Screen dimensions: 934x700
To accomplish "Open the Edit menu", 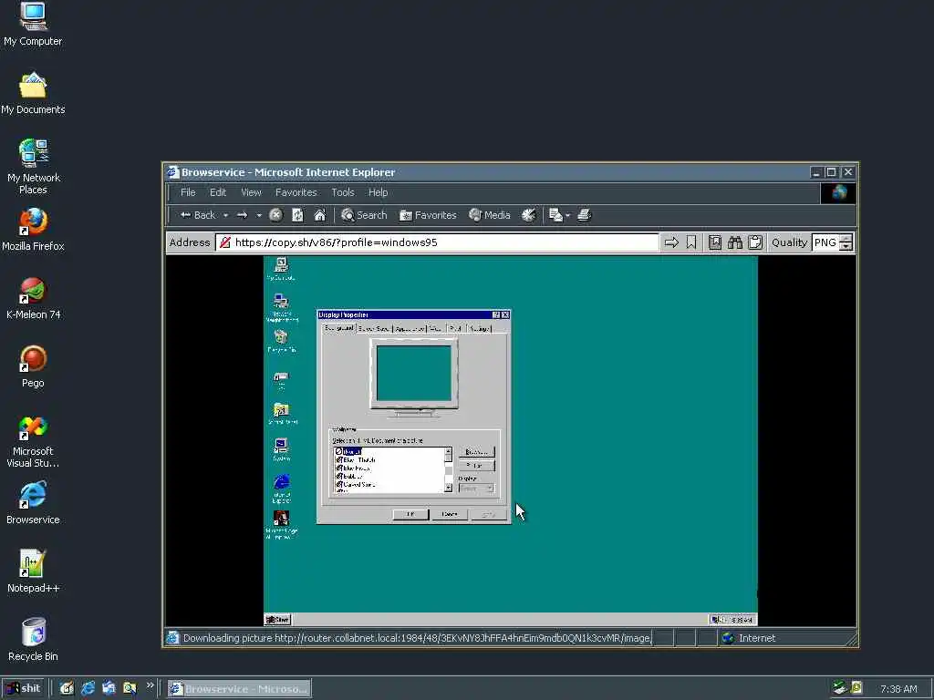I will pyautogui.click(x=217, y=192).
